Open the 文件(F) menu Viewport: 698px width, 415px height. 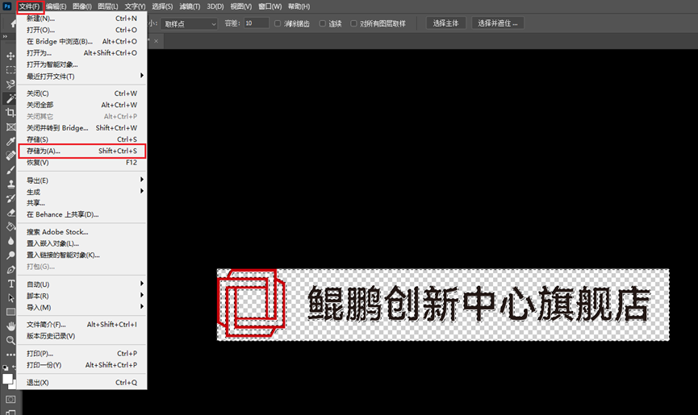(30, 6)
